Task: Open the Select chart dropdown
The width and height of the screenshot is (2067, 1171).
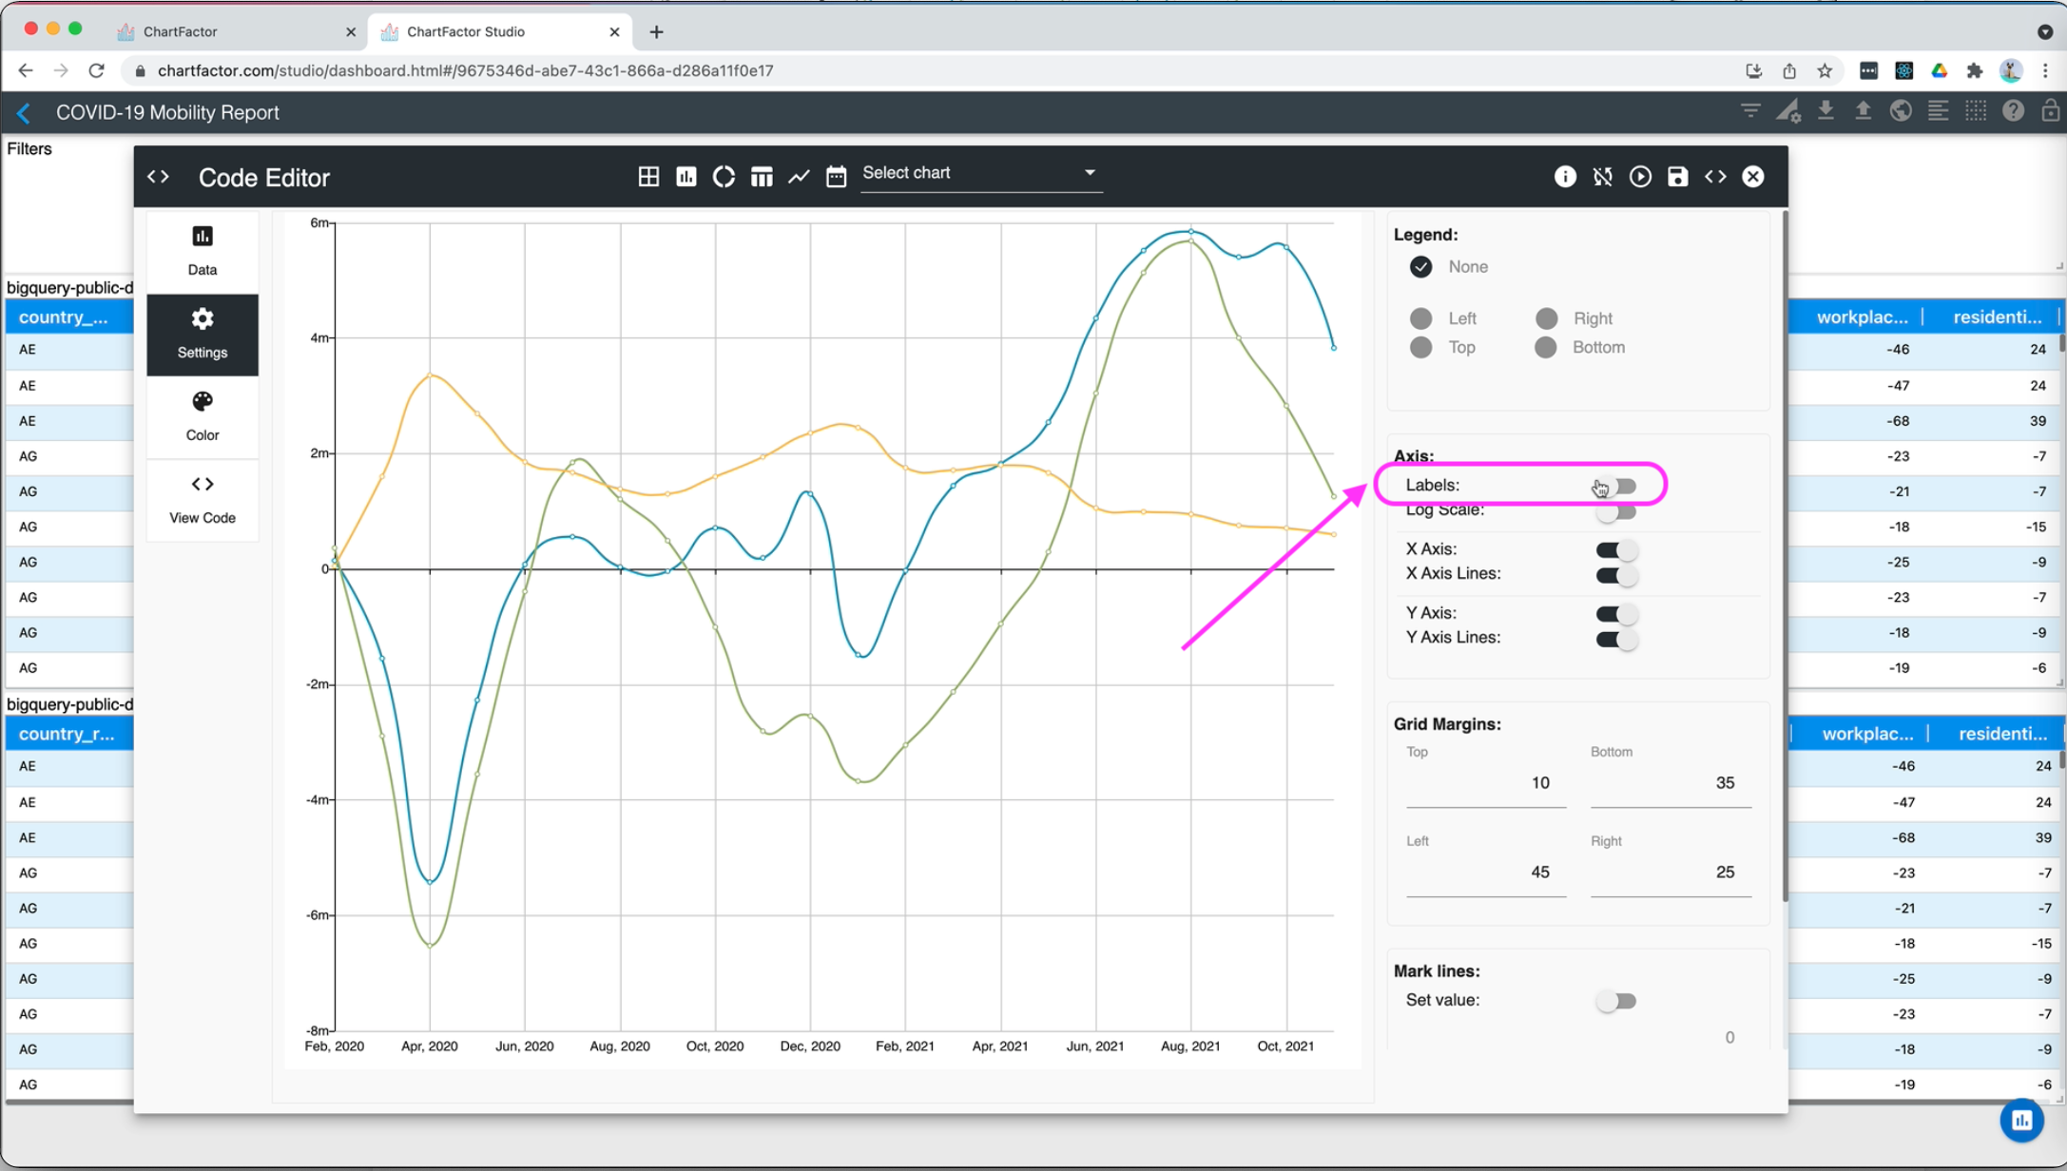Action: point(980,173)
